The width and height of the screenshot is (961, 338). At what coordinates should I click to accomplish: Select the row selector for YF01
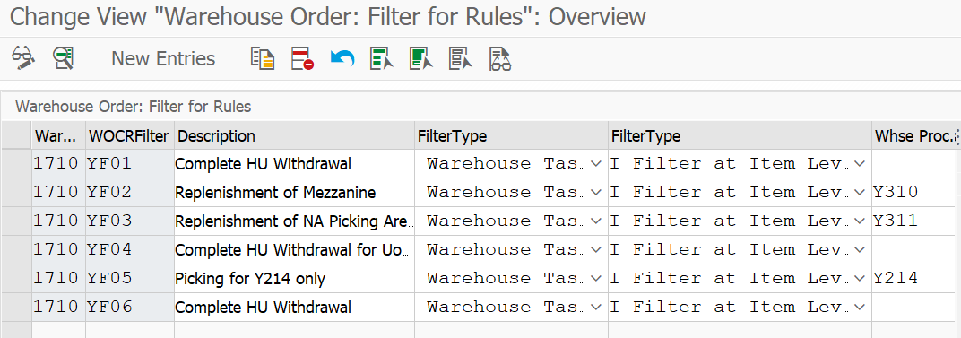16,164
